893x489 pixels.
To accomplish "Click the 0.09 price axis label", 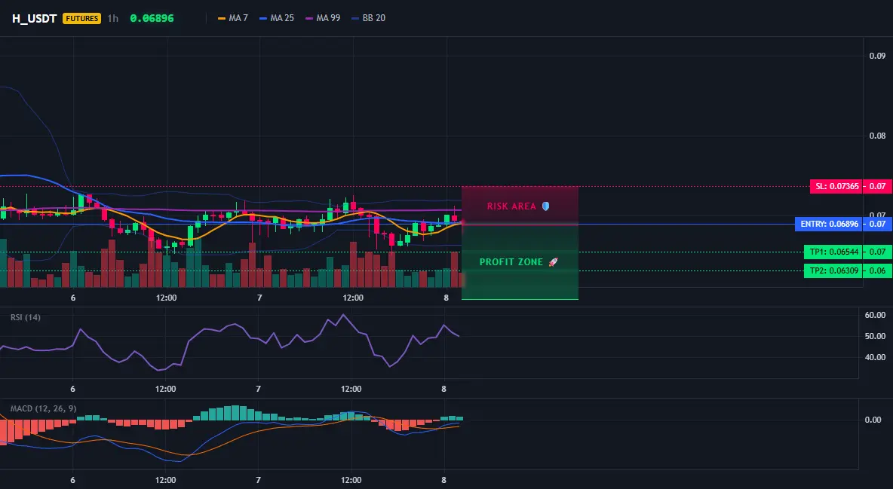I will pos(877,56).
